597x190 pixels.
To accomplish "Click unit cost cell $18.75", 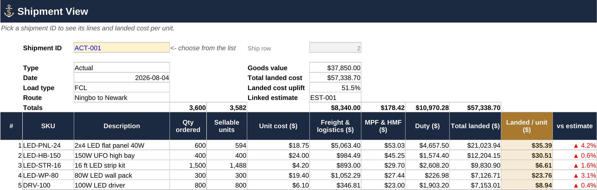I will point(278,145).
